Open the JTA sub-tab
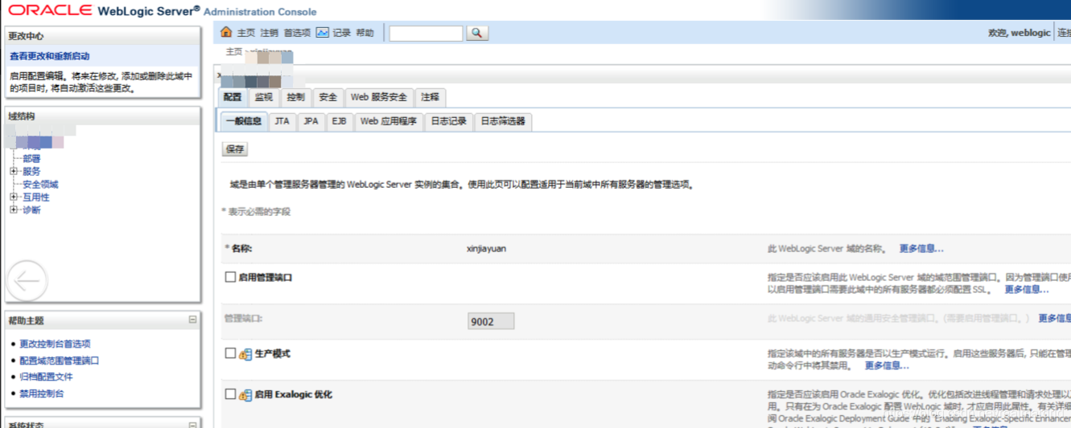1071x428 pixels. [x=282, y=121]
